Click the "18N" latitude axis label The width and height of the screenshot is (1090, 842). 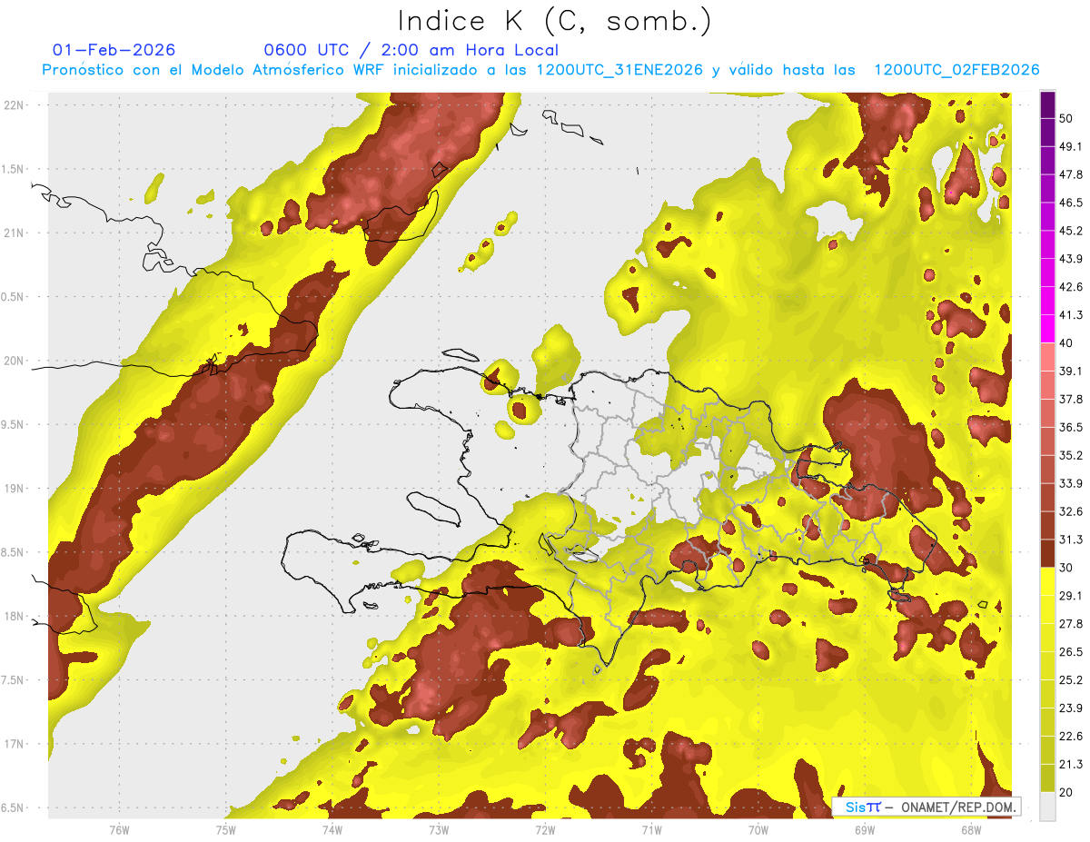[15, 617]
